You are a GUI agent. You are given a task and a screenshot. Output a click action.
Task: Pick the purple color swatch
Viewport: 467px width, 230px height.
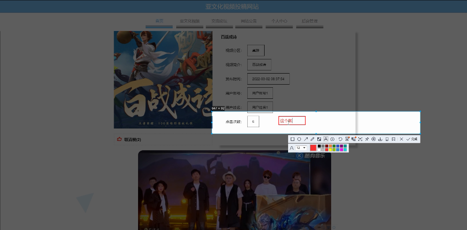pyautogui.click(x=341, y=146)
